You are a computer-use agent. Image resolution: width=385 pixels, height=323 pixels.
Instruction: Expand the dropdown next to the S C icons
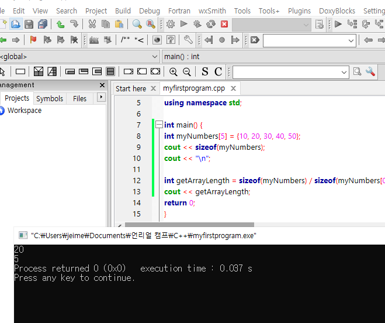pyautogui.click(x=344, y=73)
